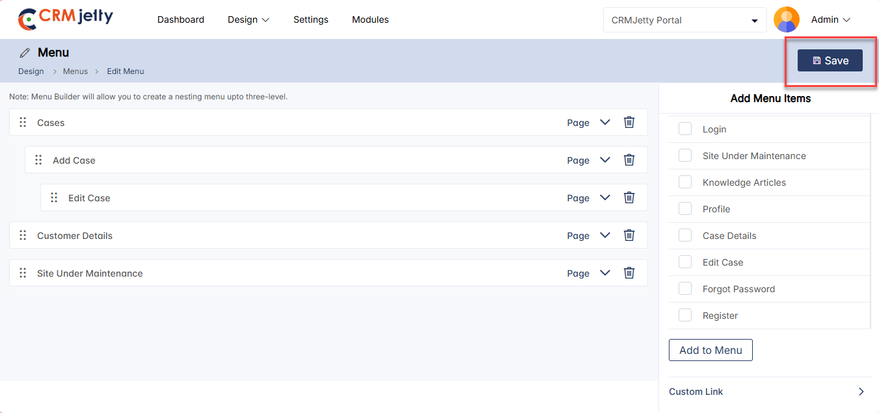Save the menu changes

click(x=830, y=60)
